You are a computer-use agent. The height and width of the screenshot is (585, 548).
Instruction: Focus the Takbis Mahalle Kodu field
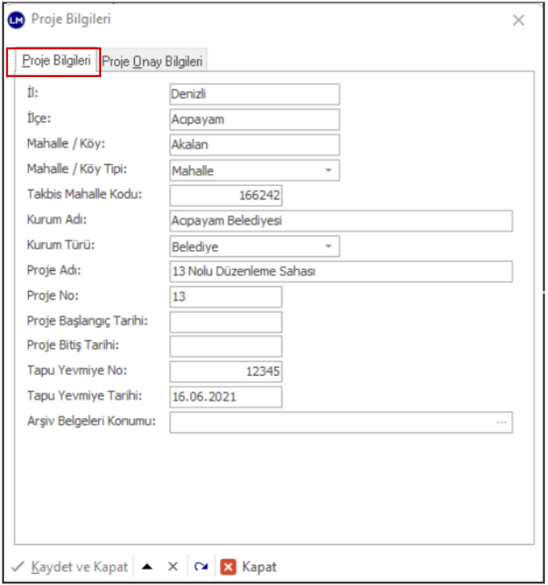225,196
